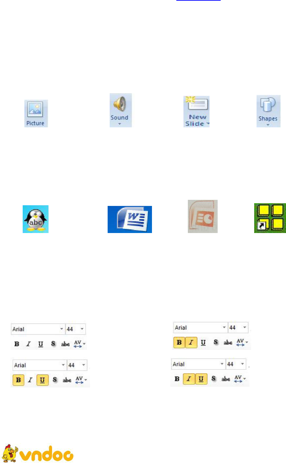Select the Shapes icon
This screenshot has height=463, width=286.
268,111
